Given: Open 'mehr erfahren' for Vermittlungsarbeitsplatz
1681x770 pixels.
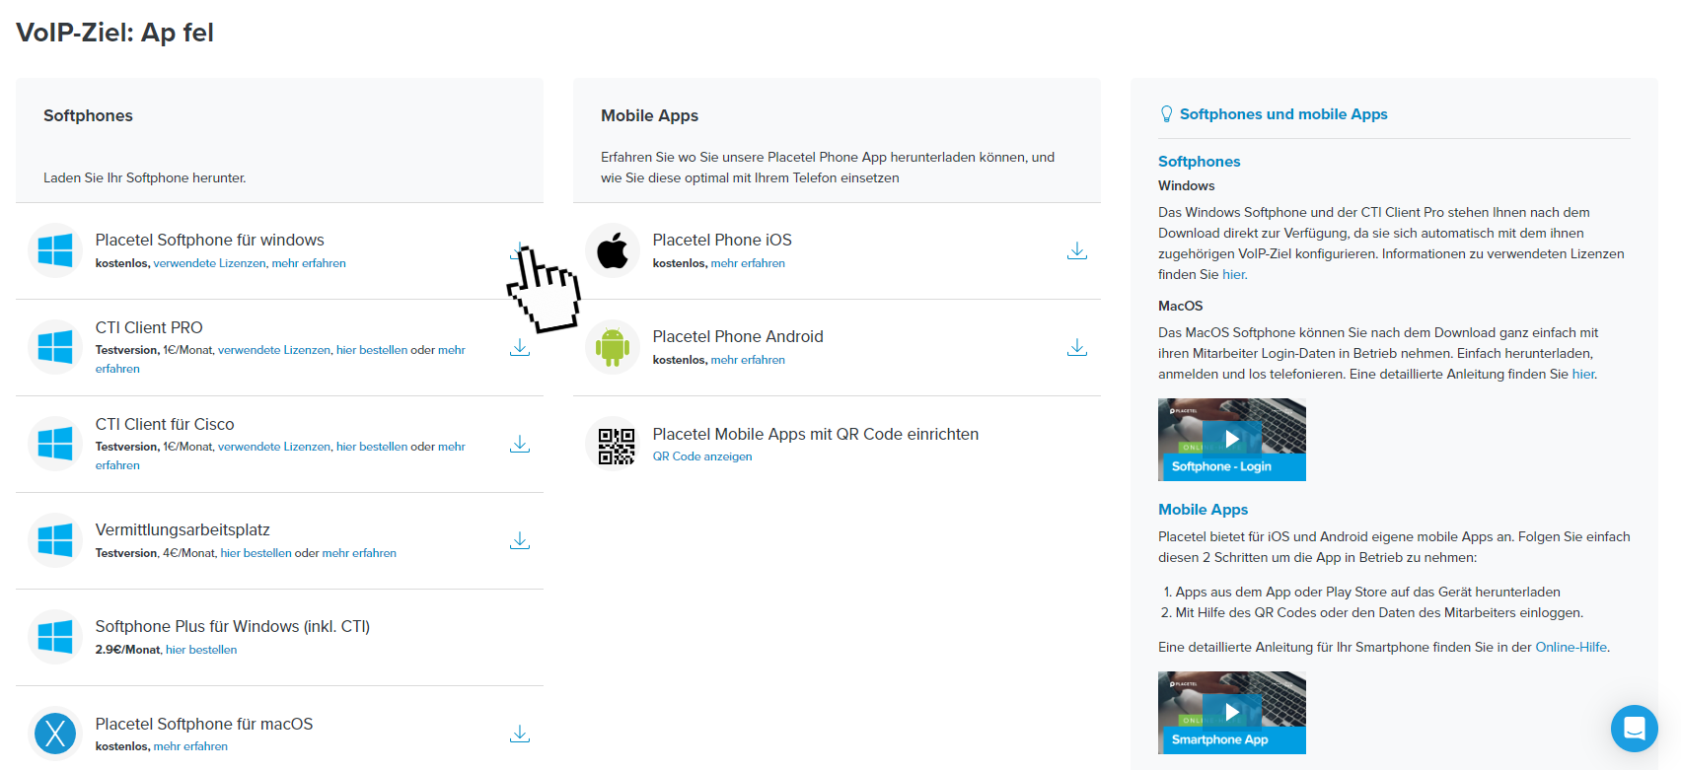Looking at the screenshot, I should point(359,553).
